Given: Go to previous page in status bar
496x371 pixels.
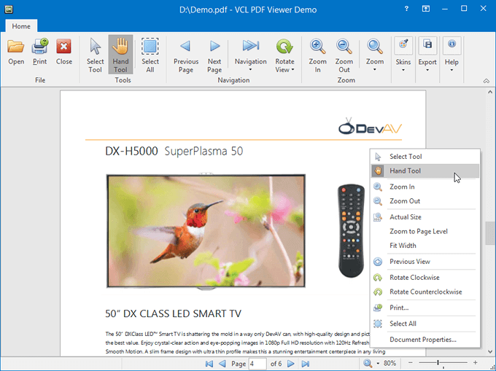Looking at the screenshot, I should 222,364.
